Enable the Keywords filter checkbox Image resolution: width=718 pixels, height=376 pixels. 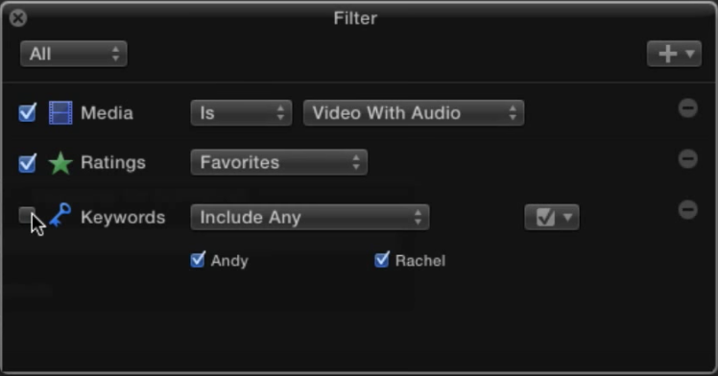(27, 215)
